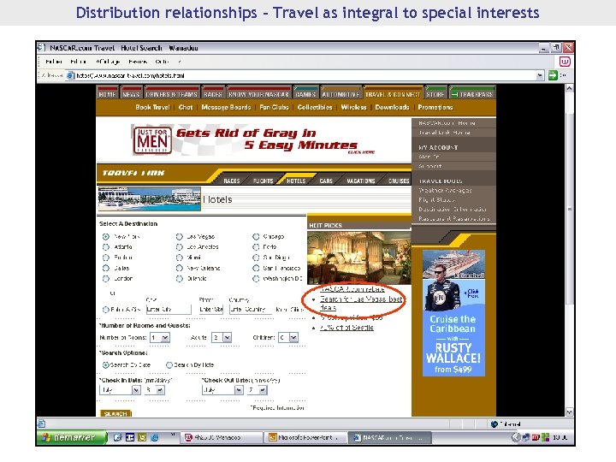Select the New Orleans destination radio button
The image size is (616, 462).
pos(180,268)
